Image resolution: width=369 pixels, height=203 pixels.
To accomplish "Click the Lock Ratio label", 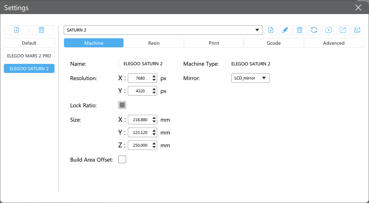I will pos(84,105).
